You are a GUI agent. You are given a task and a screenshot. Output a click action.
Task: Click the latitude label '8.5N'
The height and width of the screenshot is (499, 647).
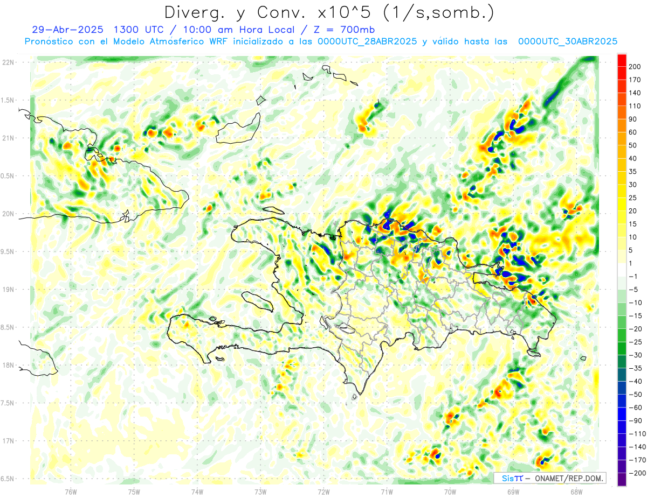(x=8, y=327)
